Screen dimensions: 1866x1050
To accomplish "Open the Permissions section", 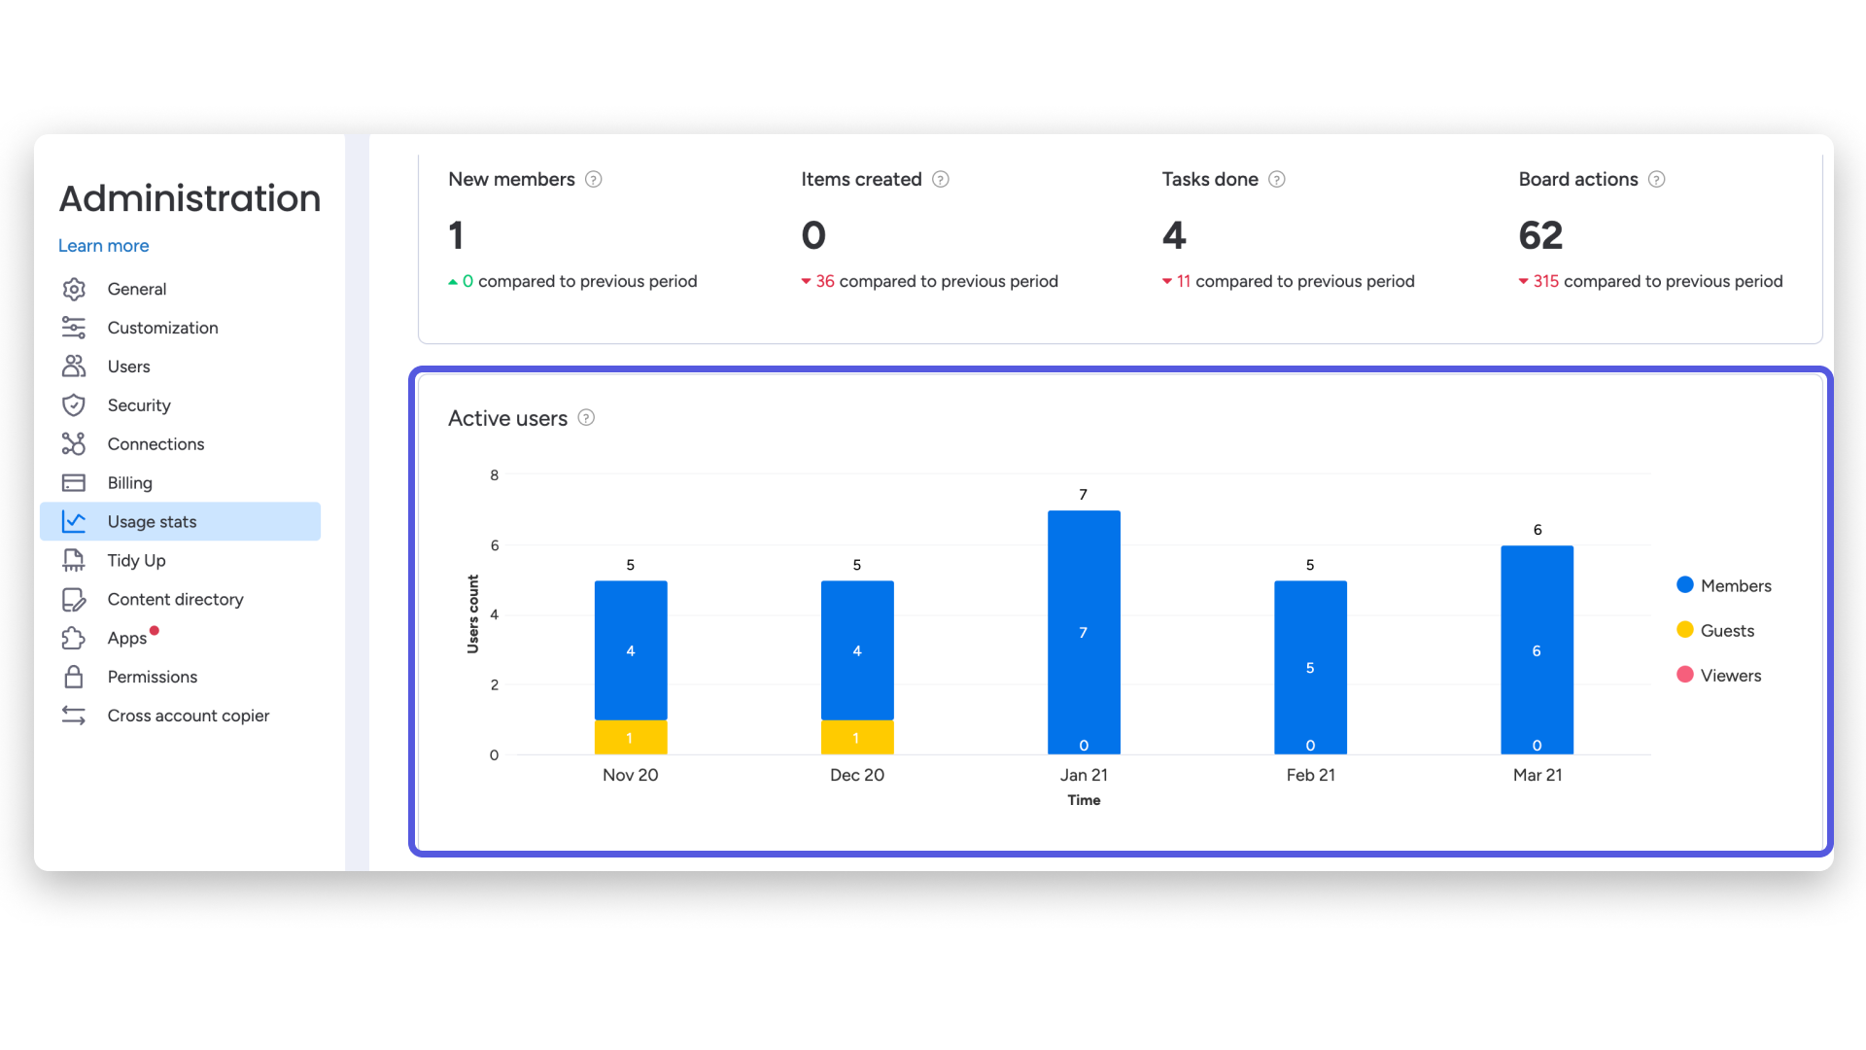I will coord(180,677).
